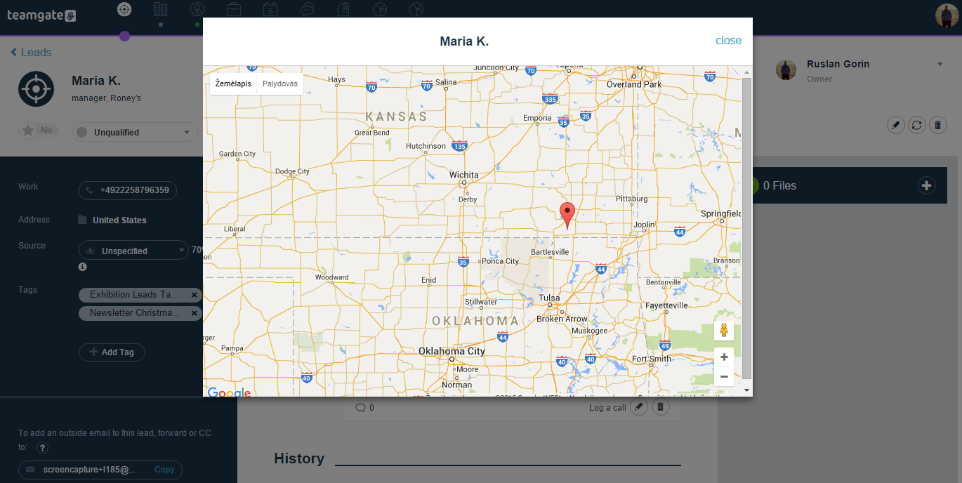Click Tulsa on the map

click(549, 298)
